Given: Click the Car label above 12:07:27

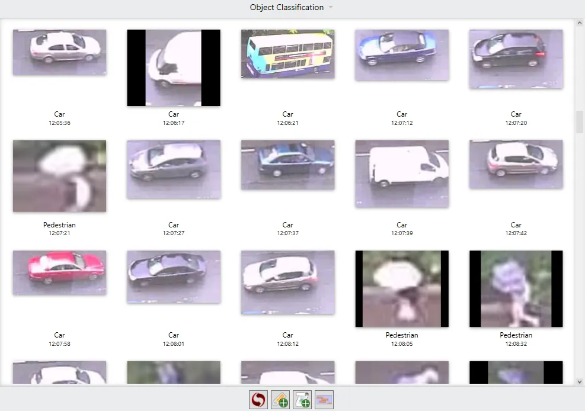Looking at the screenshot, I should (174, 224).
